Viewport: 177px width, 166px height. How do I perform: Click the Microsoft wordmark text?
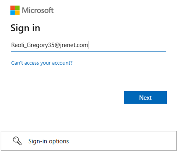click(x=38, y=10)
